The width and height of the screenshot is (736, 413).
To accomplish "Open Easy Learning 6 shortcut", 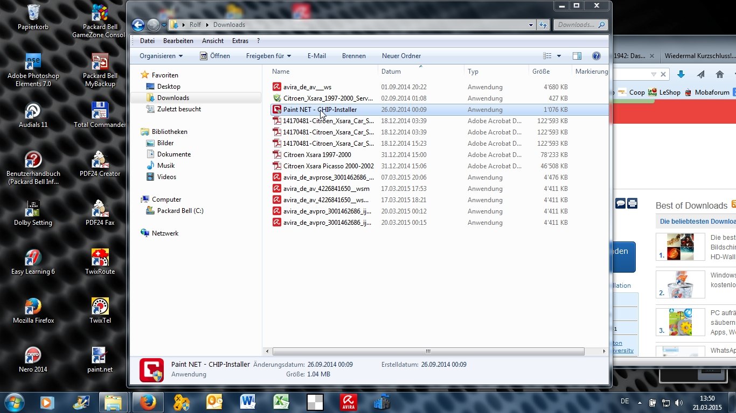I will click(33, 262).
